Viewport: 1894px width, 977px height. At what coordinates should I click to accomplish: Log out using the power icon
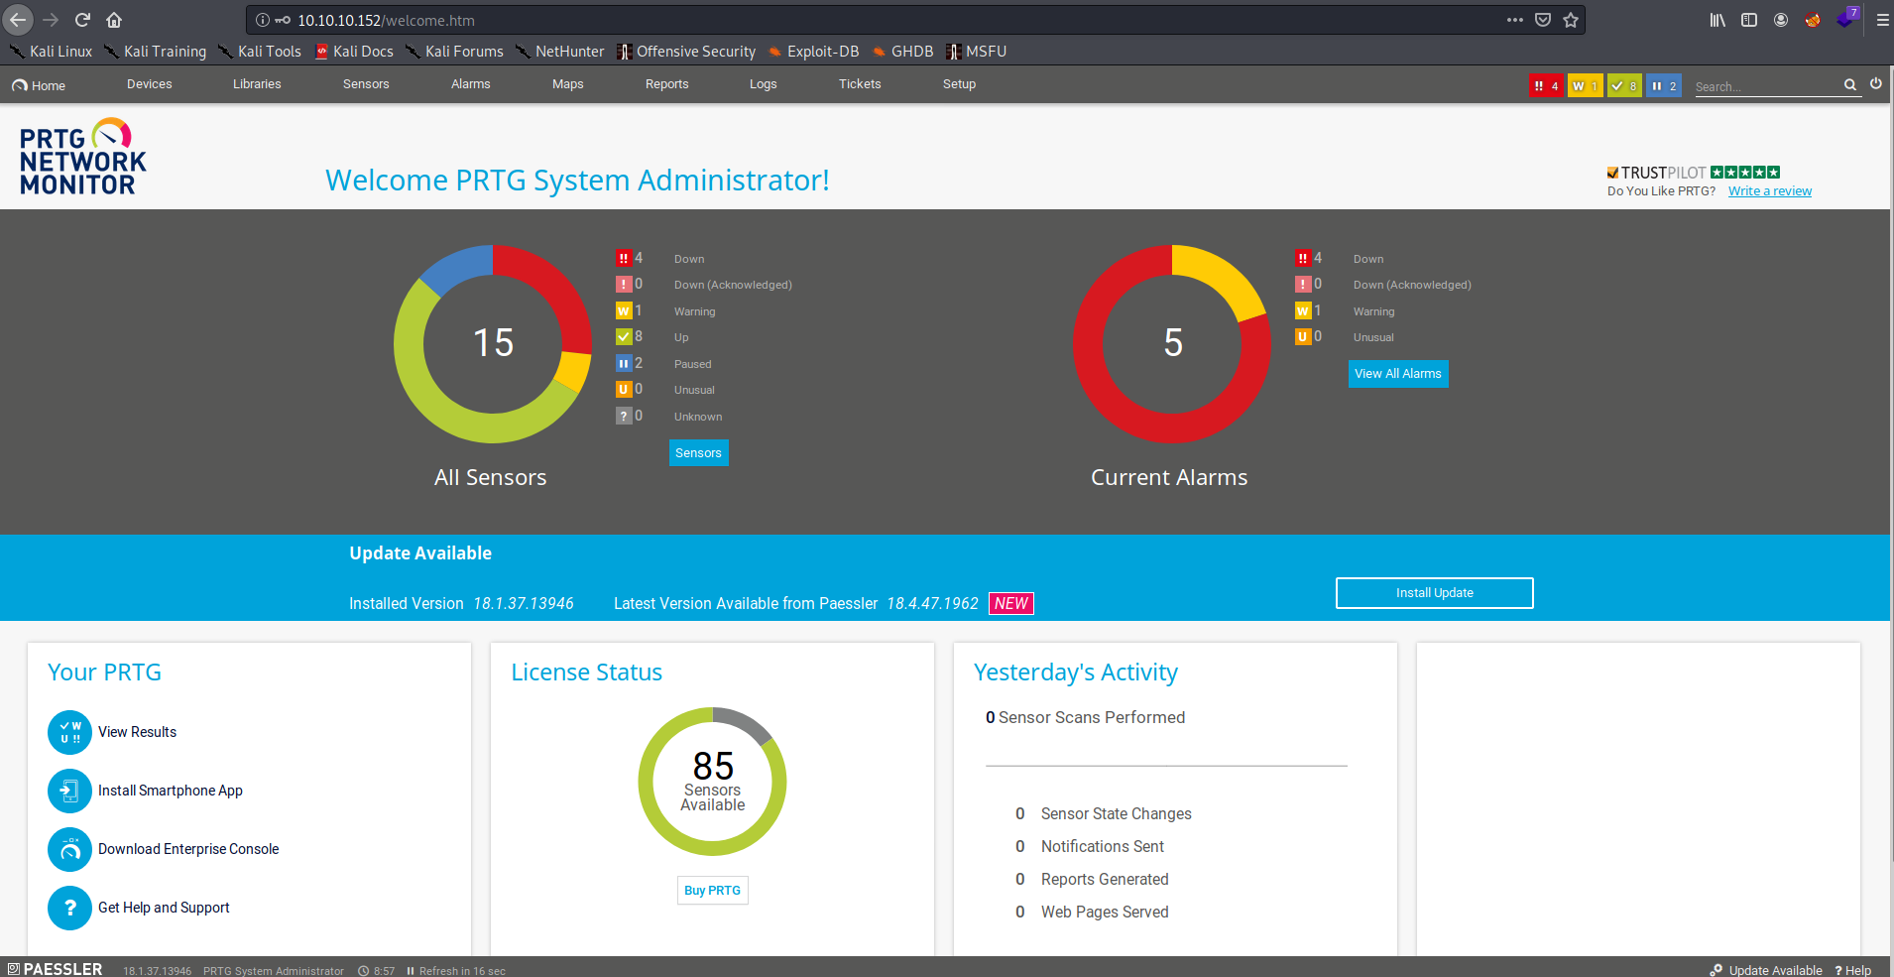1877,84
